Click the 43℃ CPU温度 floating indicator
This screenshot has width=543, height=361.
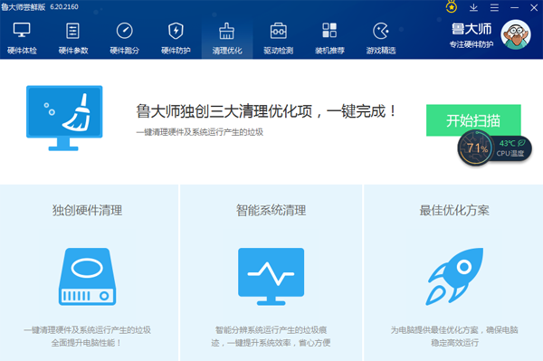(511, 148)
